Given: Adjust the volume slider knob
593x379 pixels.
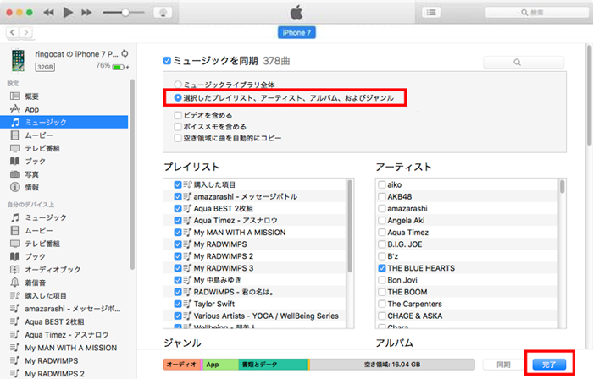Looking at the screenshot, I should coord(125,13).
